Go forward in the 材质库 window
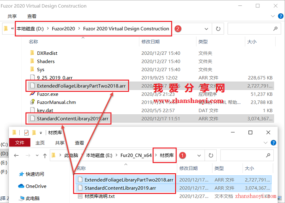The width and height of the screenshot is (285, 203). pyautogui.click(x=28, y=155)
